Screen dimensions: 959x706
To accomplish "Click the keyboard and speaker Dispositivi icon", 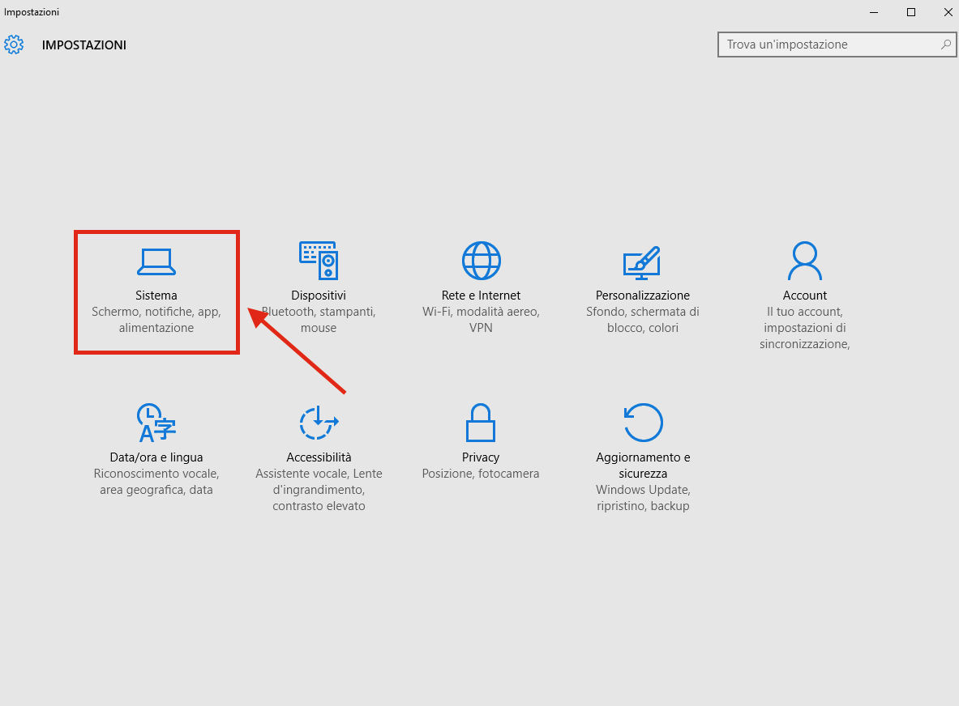I will [x=319, y=260].
